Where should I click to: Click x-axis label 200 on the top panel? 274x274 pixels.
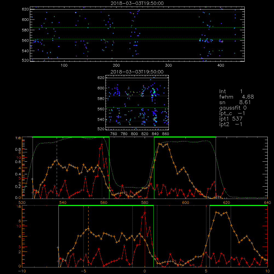click(116, 65)
